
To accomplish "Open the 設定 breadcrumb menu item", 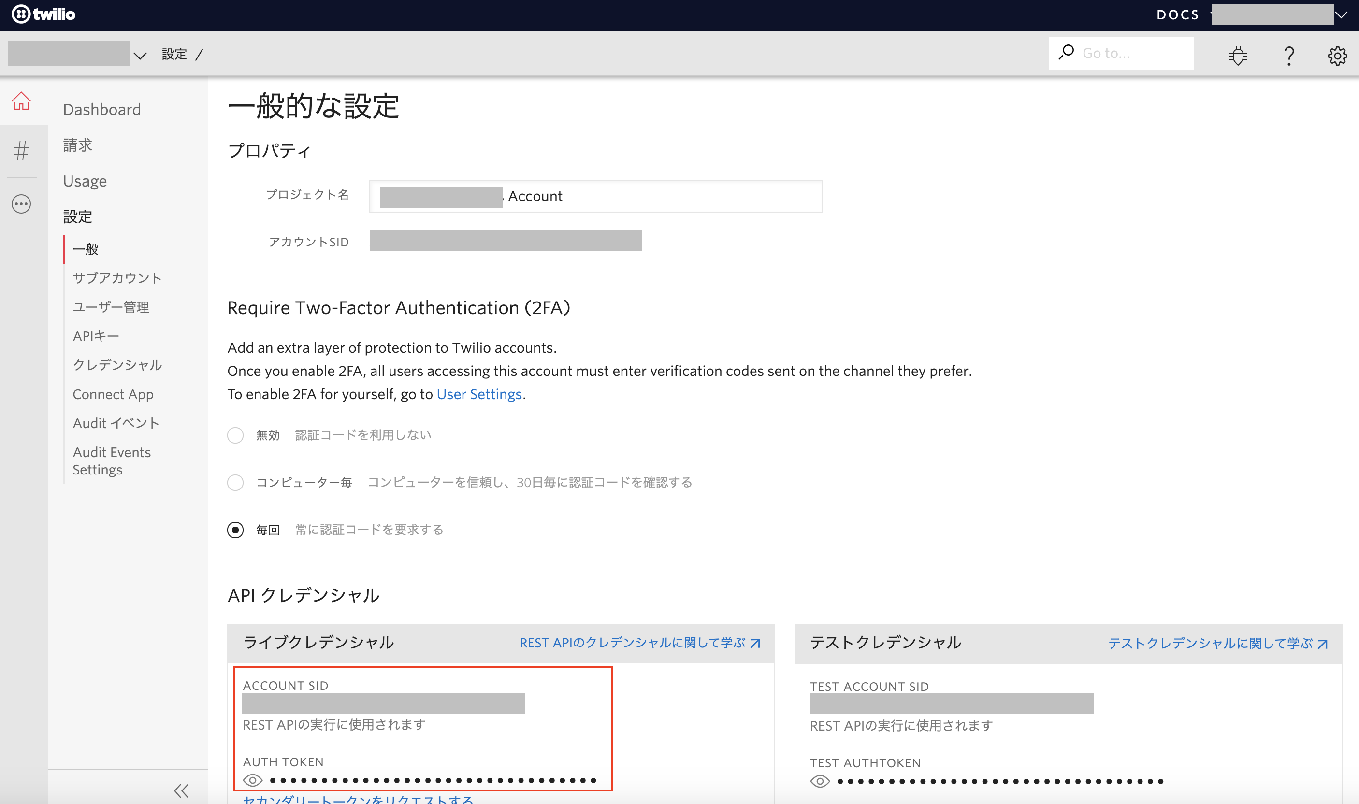I will [174, 53].
